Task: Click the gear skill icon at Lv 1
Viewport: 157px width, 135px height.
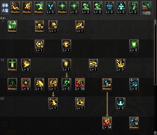Action: click(x=39, y=46)
